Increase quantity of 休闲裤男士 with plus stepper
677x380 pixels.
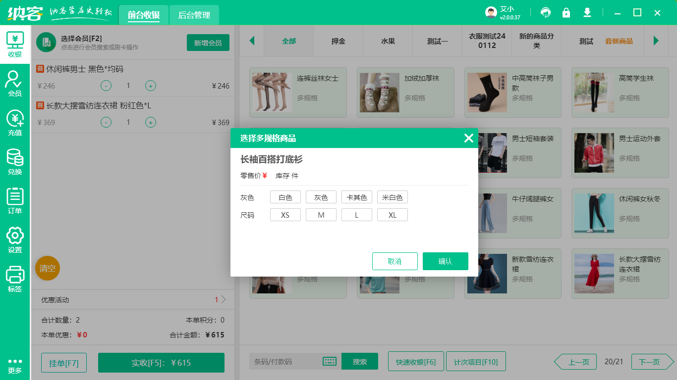pos(150,86)
